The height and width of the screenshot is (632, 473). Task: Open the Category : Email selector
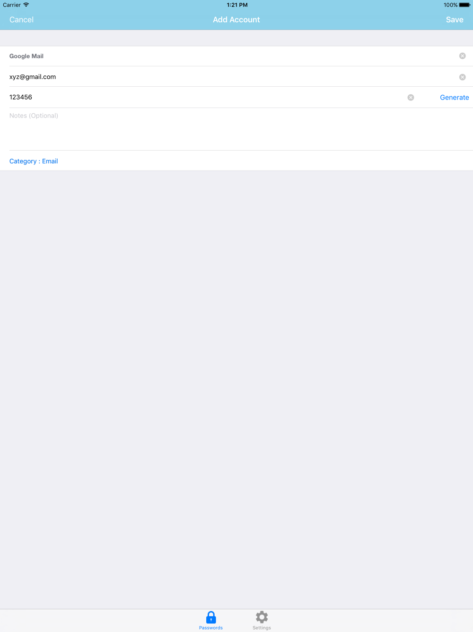tap(34, 161)
